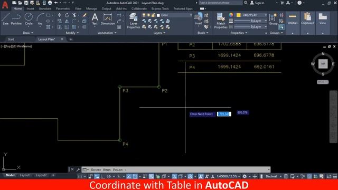Viewport: 338px width, 190px height.
Task: Toggle ortho mode
Action: tap(103, 176)
